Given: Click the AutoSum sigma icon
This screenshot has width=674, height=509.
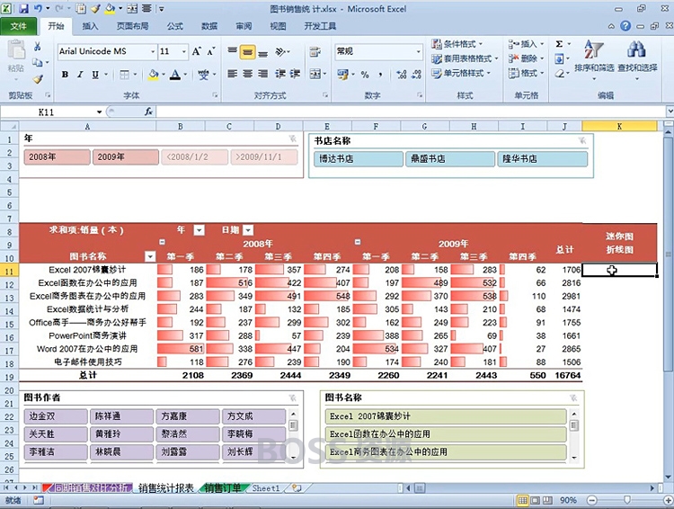Looking at the screenshot, I should (559, 44).
